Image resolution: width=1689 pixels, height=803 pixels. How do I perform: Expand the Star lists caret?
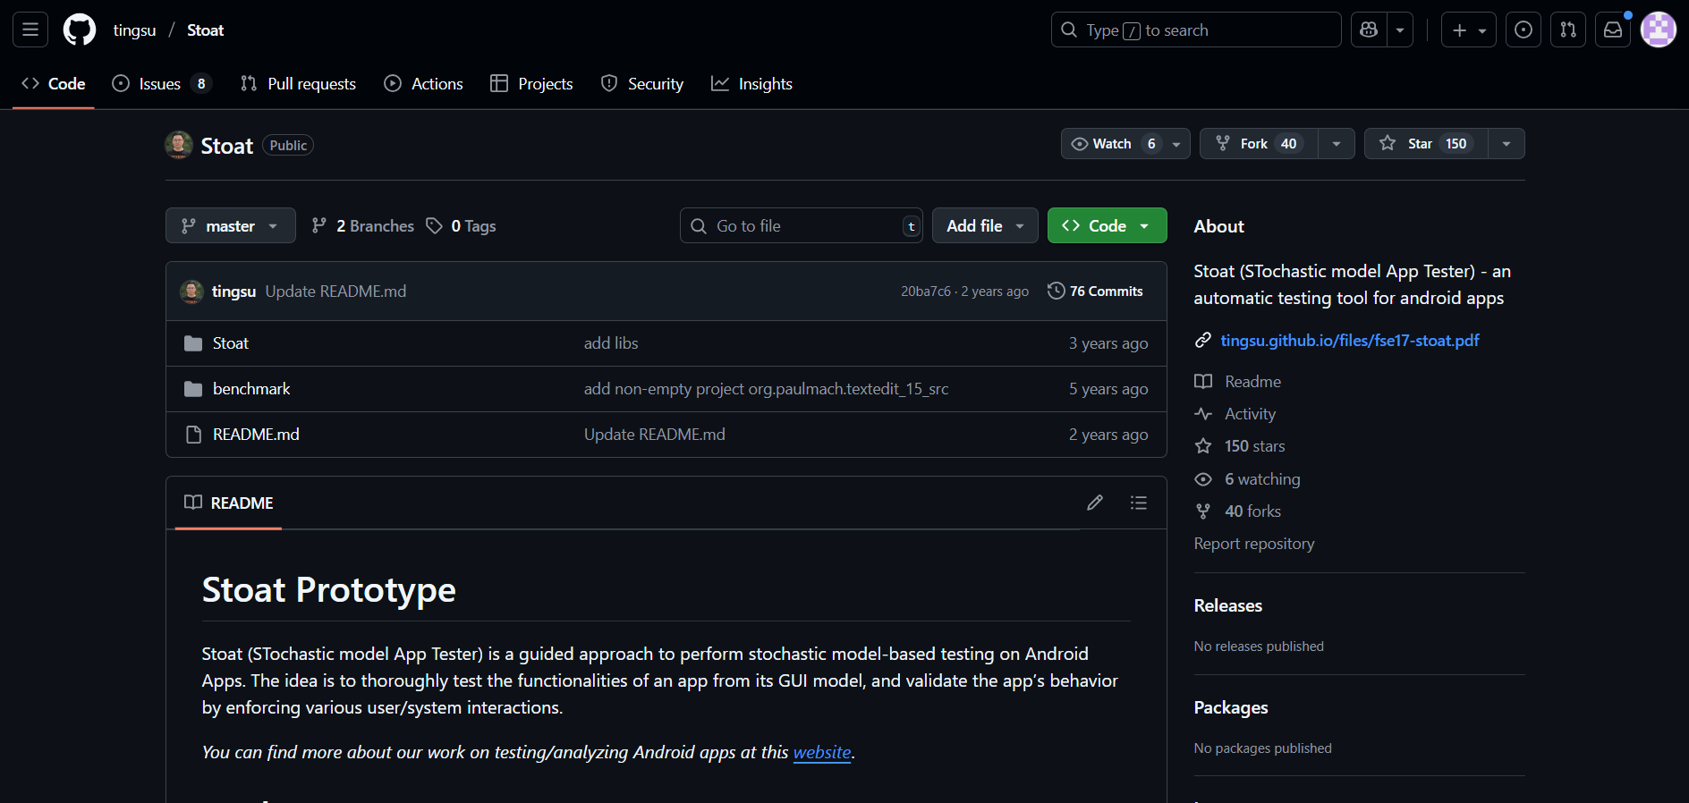pyautogui.click(x=1507, y=143)
